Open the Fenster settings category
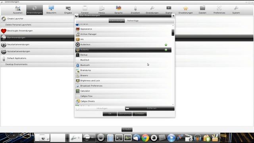Viewport: 254px width, 143px height. pyautogui.click(x=85, y=10)
